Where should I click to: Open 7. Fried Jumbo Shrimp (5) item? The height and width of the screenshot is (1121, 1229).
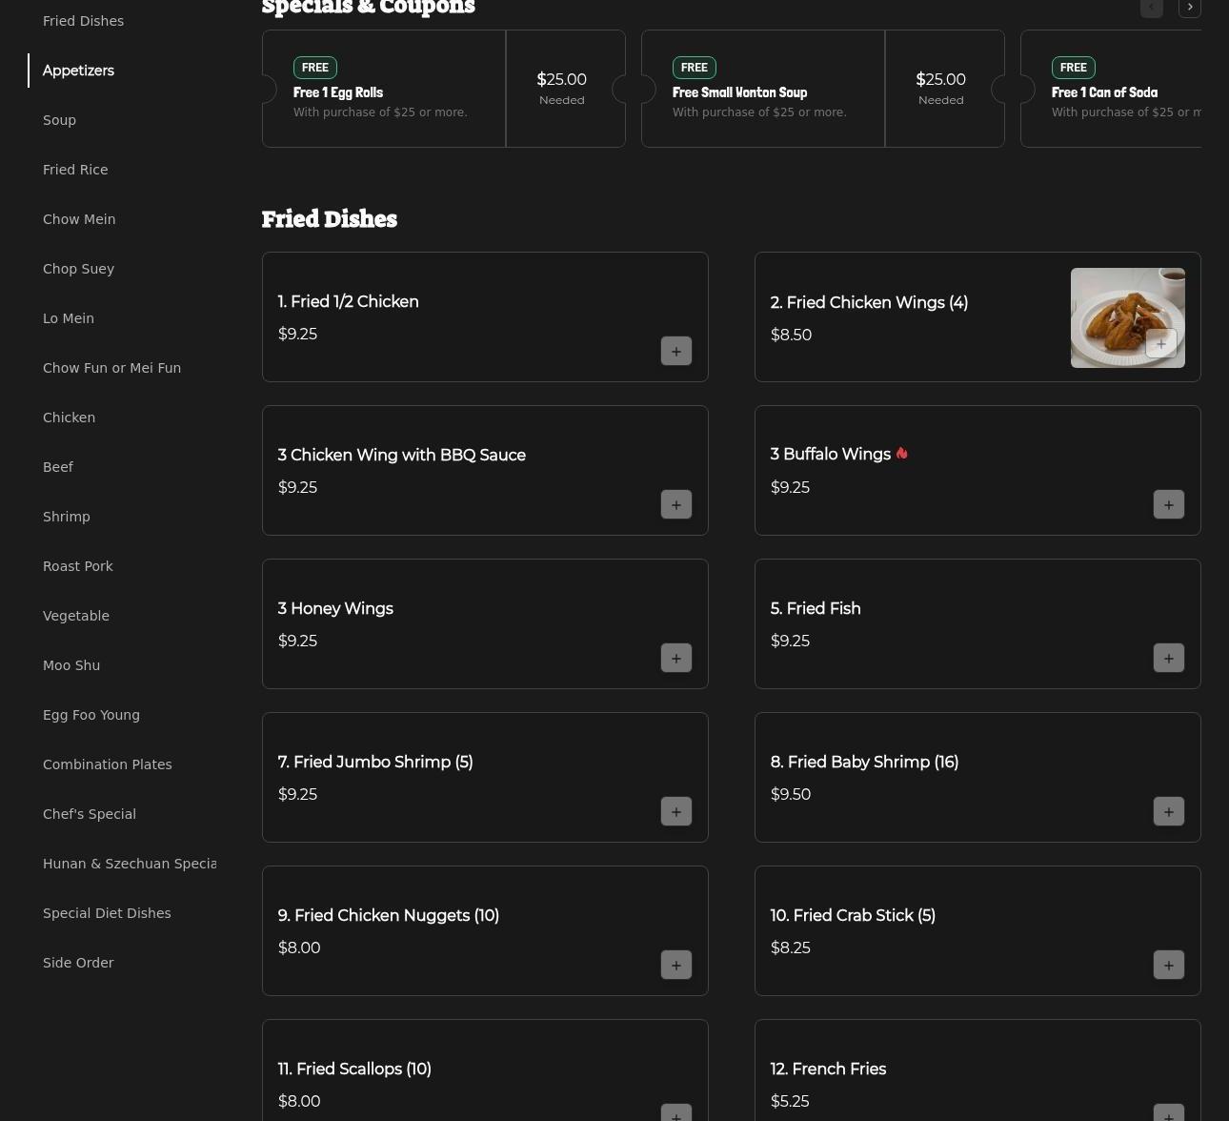click(x=485, y=778)
